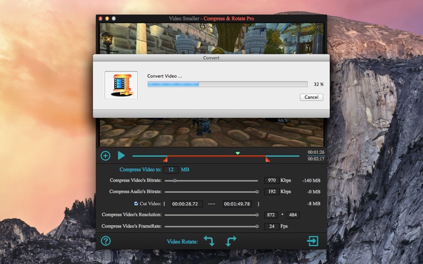Image resolution: width=423 pixels, height=264 pixels.
Task: Rotate video counterclockwise with left arrow
Action: click(x=209, y=241)
